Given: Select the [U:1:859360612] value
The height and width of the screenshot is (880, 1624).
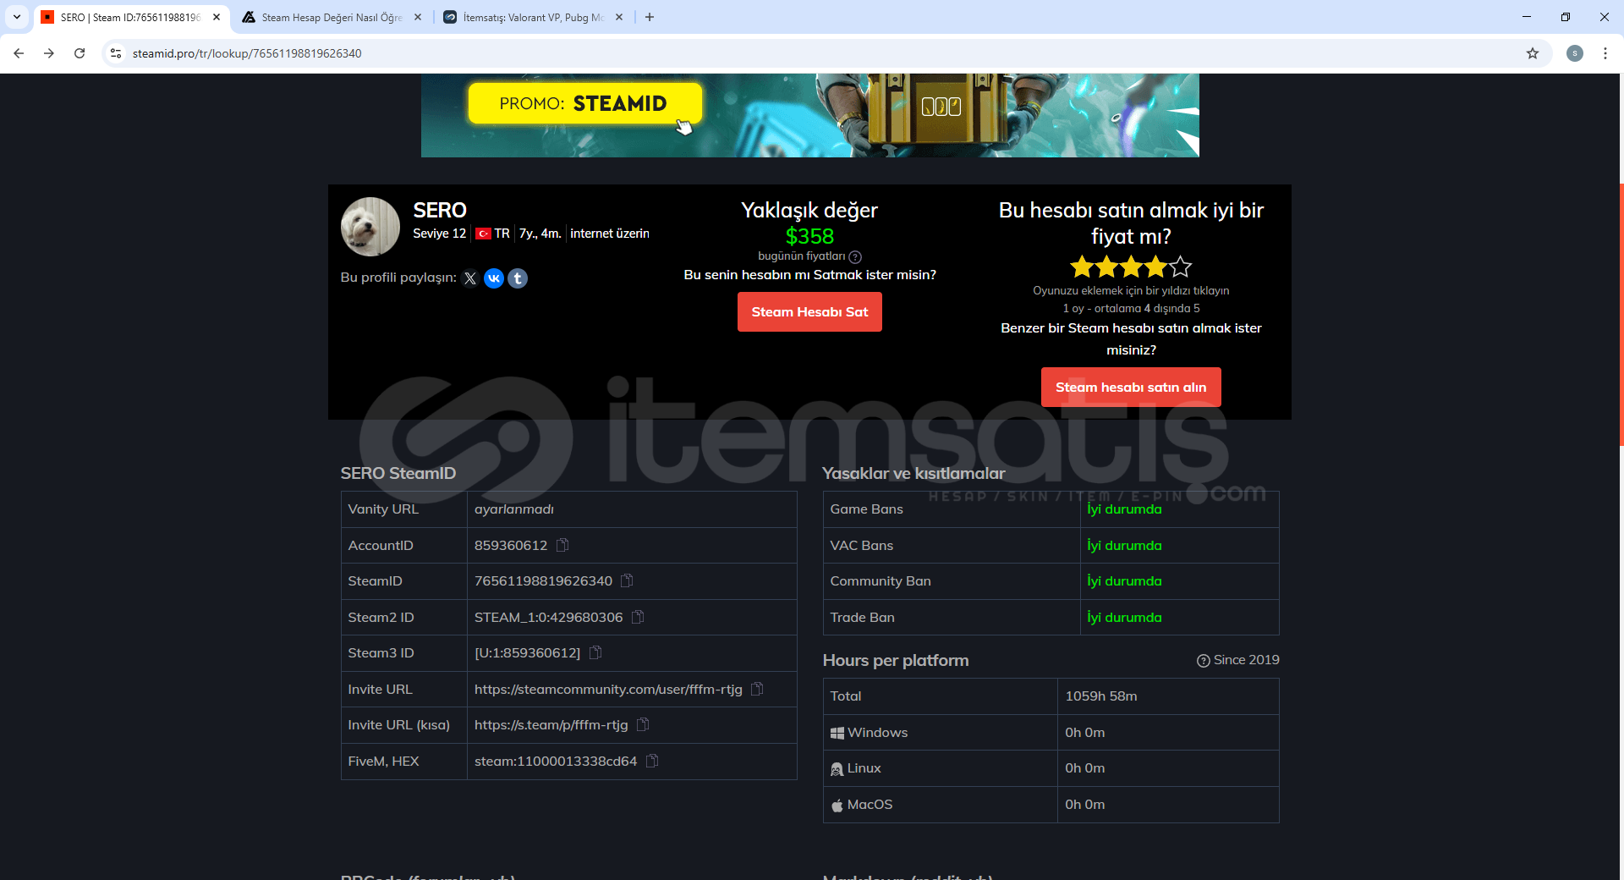Looking at the screenshot, I should click(527, 652).
